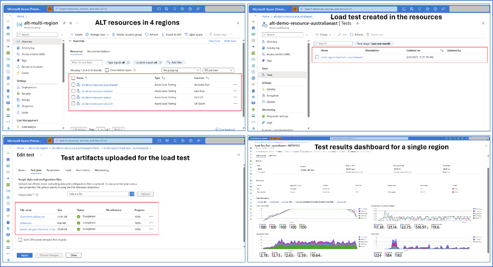Click folder browse icon next to Select a file

[132, 194]
